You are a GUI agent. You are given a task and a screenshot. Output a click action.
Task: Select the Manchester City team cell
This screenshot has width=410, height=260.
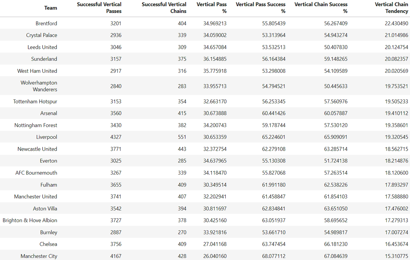pyautogui.click(x=39, y=256)
